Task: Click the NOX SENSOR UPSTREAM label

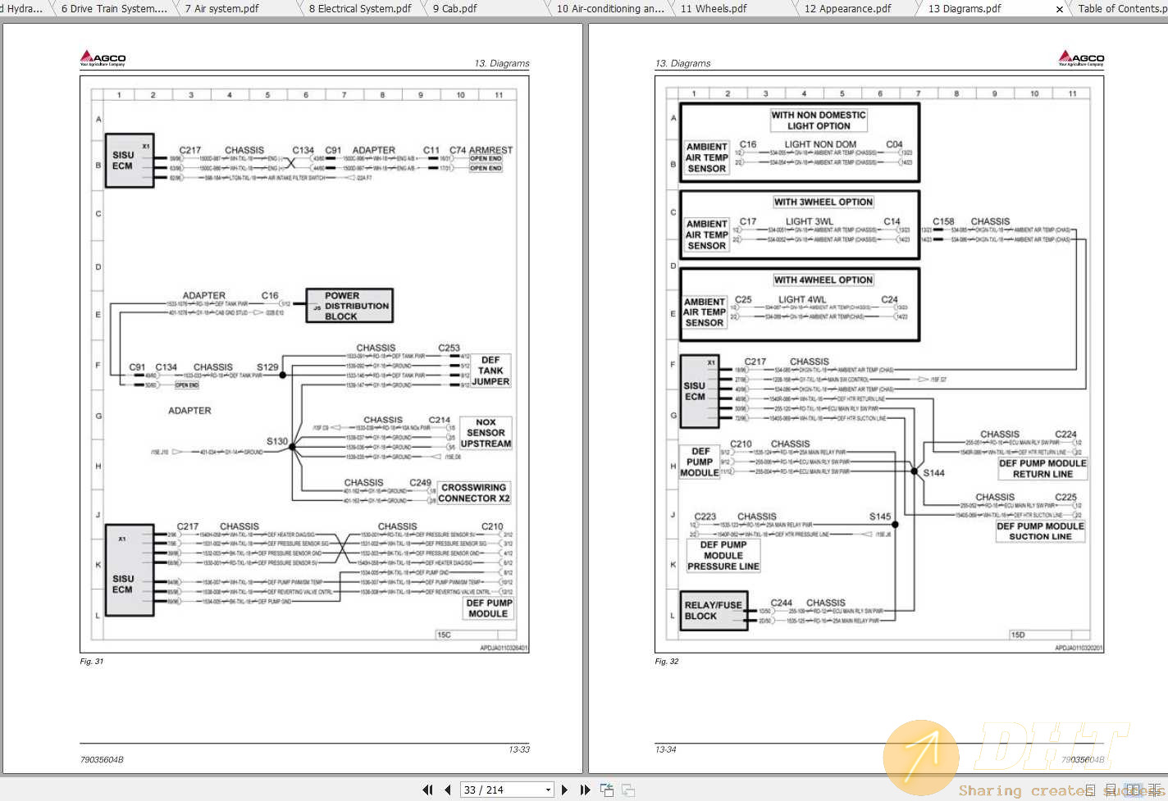Action: (486, 433)
